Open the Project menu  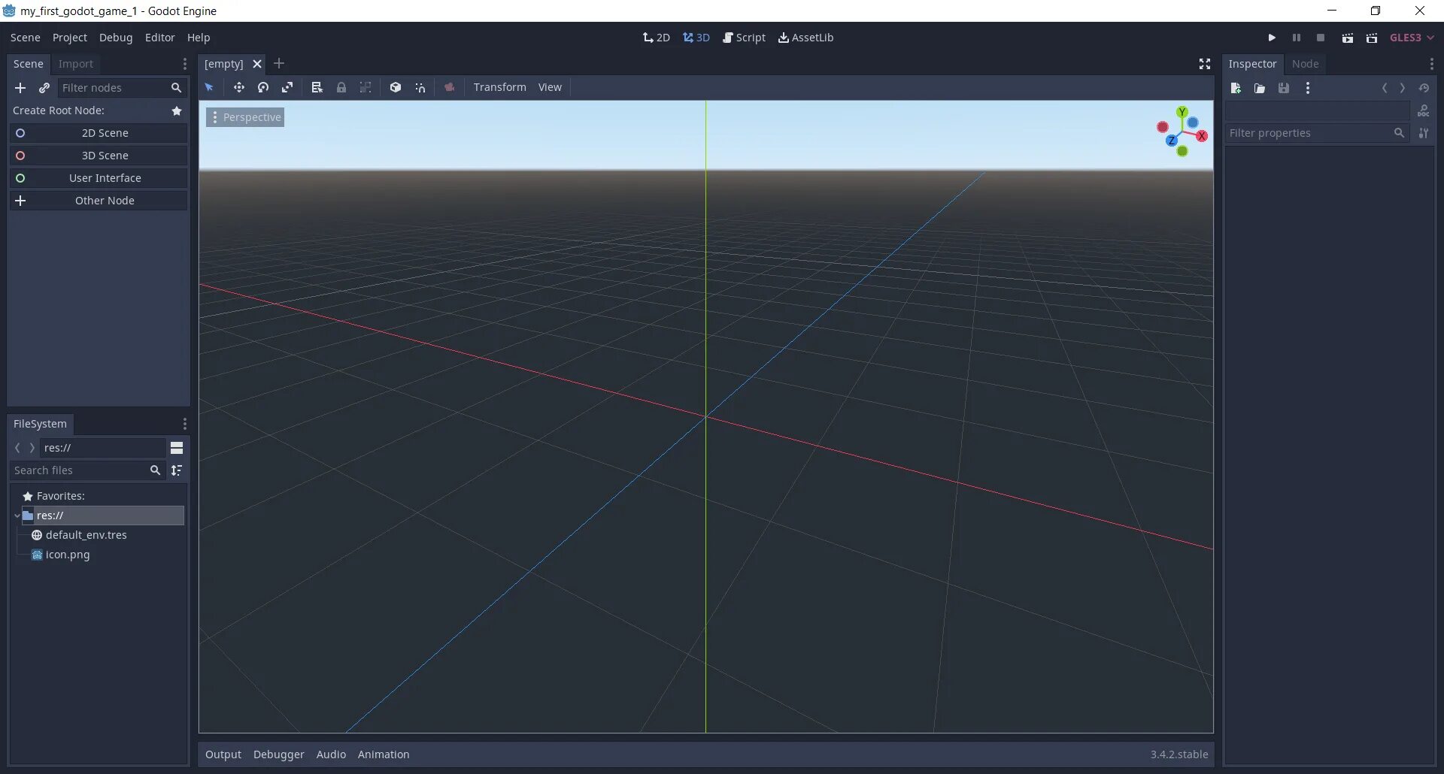(69, 38)
